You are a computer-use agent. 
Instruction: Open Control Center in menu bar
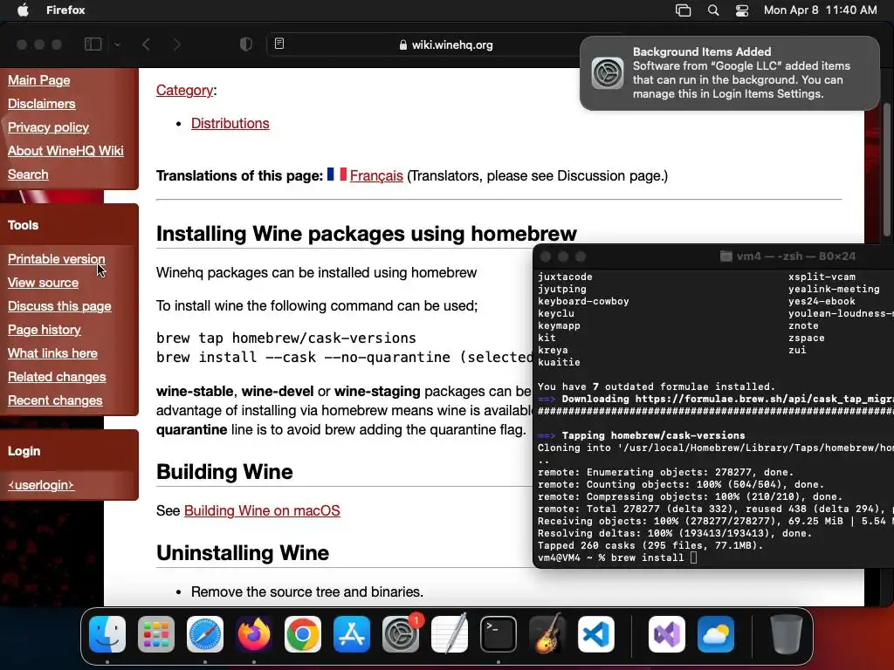point(742,10)
